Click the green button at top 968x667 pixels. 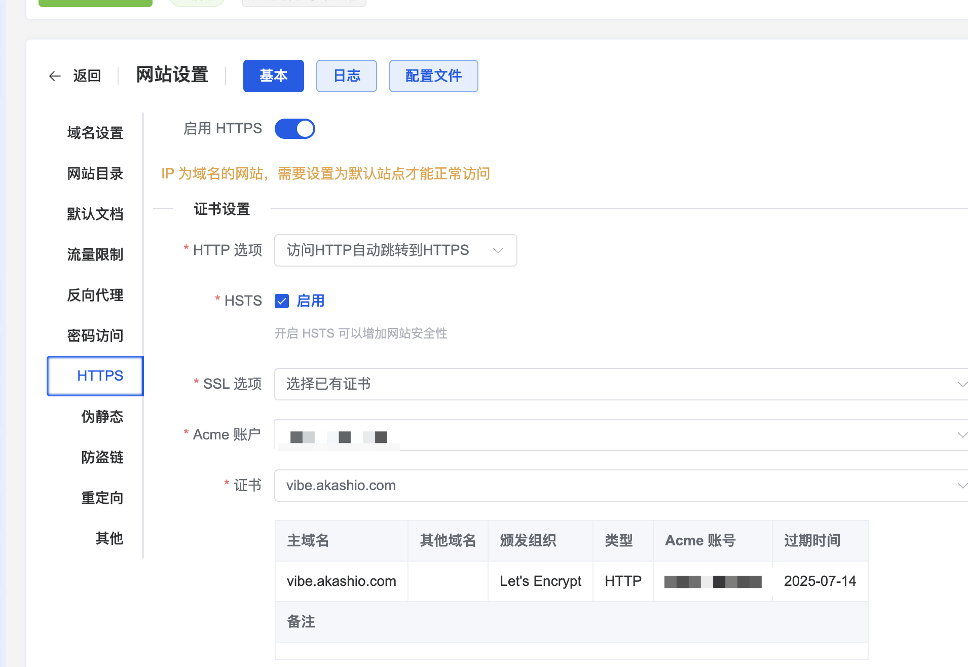tap(95, 3)
